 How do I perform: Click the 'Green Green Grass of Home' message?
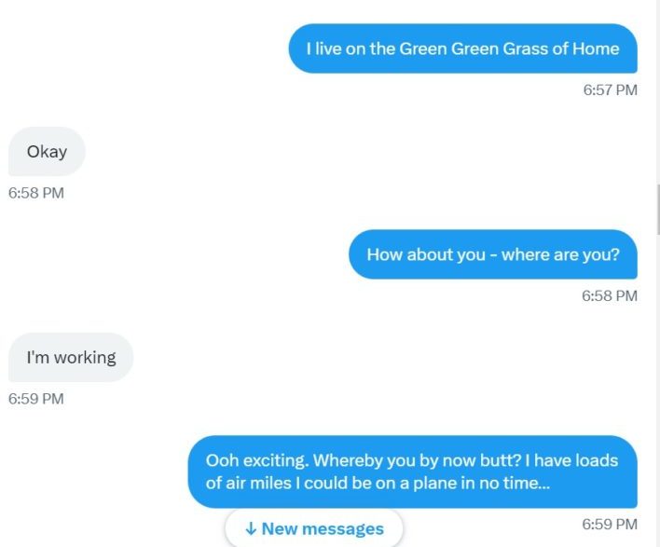point(462,48)
